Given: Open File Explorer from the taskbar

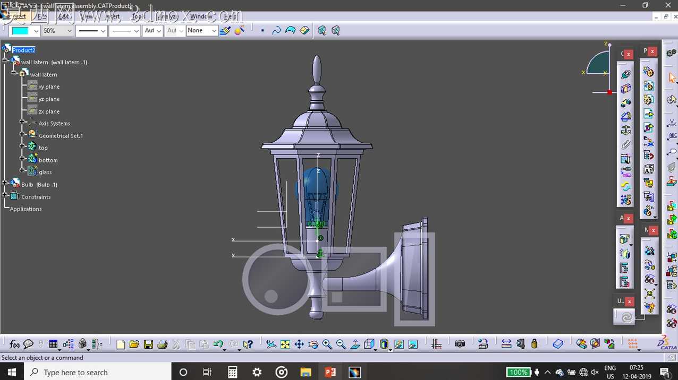Looking at the screenshot, I should (306, 372).
